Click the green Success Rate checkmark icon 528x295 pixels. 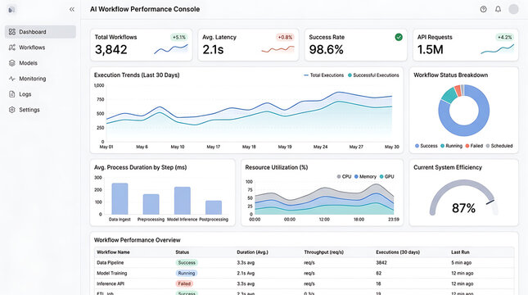[x=399, y=37]
